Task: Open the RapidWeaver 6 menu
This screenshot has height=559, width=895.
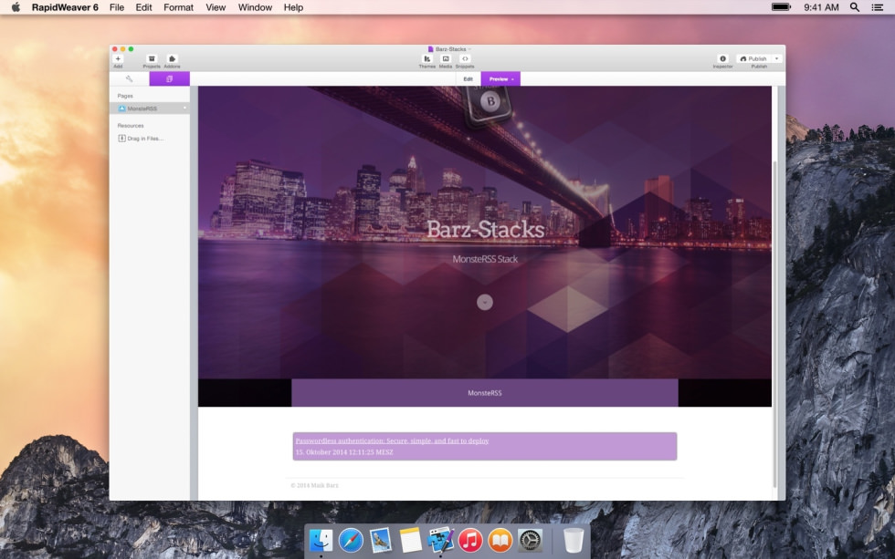Action: (65, 7)
